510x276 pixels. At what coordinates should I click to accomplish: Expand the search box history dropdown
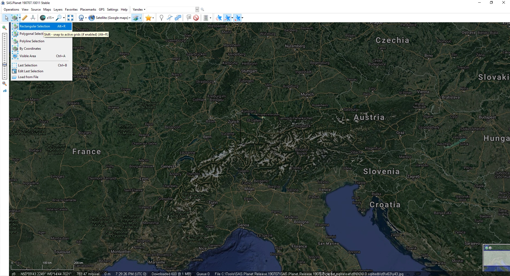click(197, 10)
